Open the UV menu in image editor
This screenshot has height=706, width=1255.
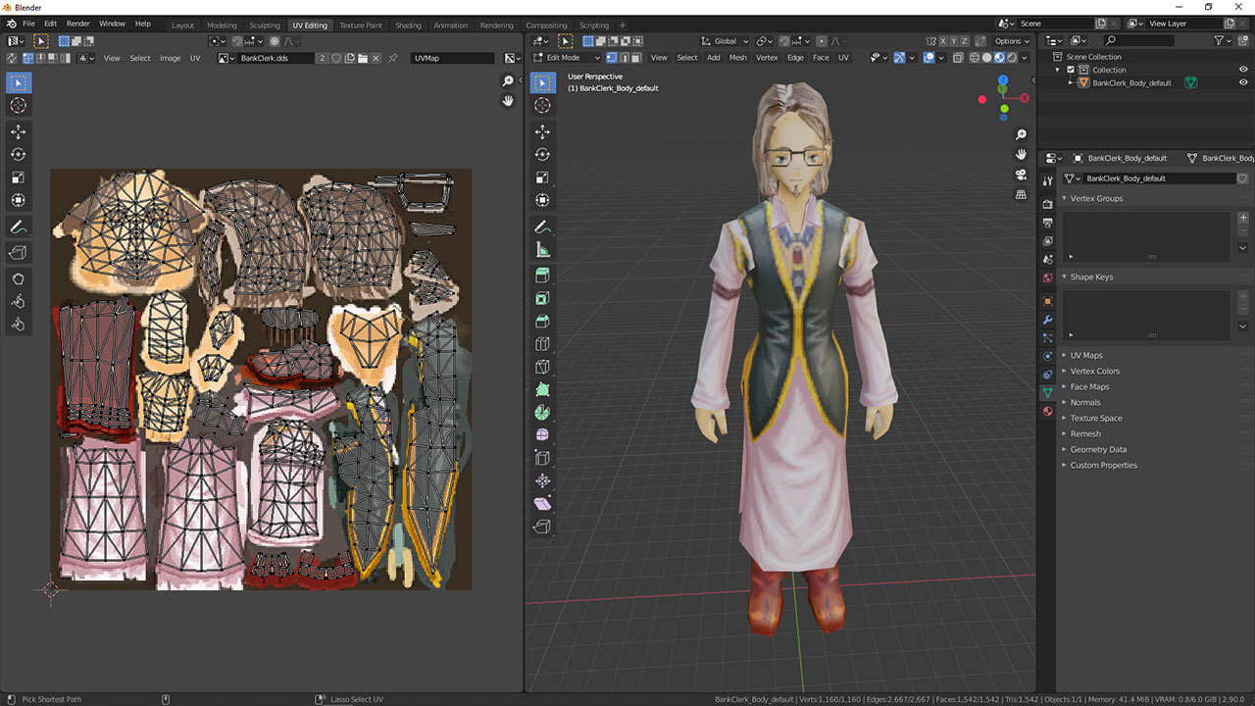195,58
